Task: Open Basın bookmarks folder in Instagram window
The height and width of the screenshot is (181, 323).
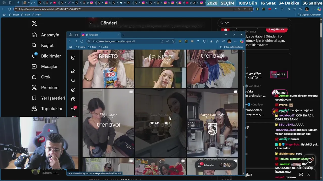Action: (92, 47)
